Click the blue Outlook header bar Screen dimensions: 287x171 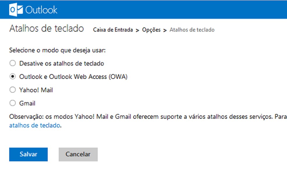(x=175, y=9)
